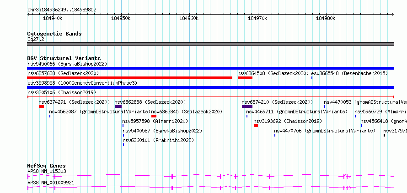Screen dimensions: 407x193
Task: Select the small blue tick under esv3665548
Action: (x=312, y=78)
